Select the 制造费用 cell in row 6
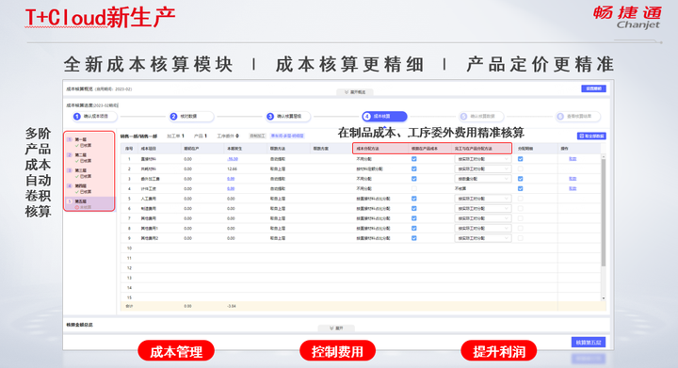678x368 pixels. 149,209
